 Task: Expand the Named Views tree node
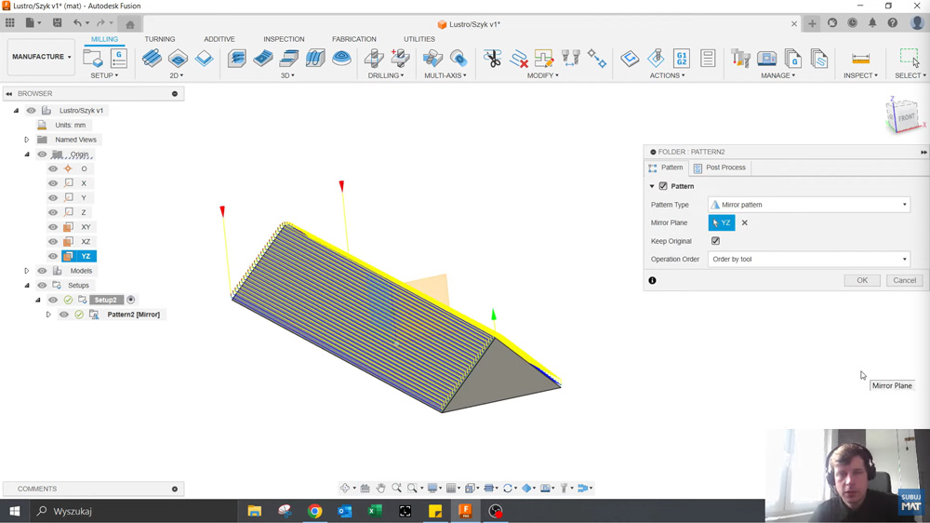[27, 140]
